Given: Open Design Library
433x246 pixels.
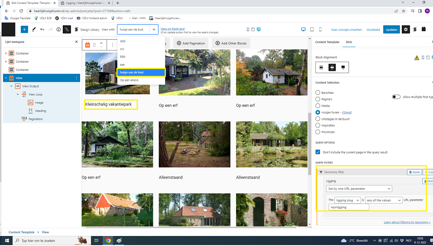Looking at the screenshot, I should 87,29.
